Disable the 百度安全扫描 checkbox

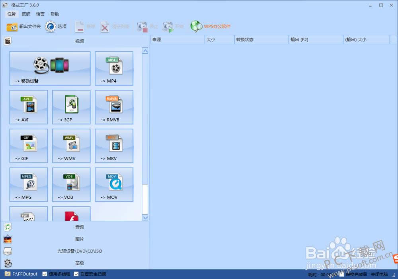click(x=76, y=274)
